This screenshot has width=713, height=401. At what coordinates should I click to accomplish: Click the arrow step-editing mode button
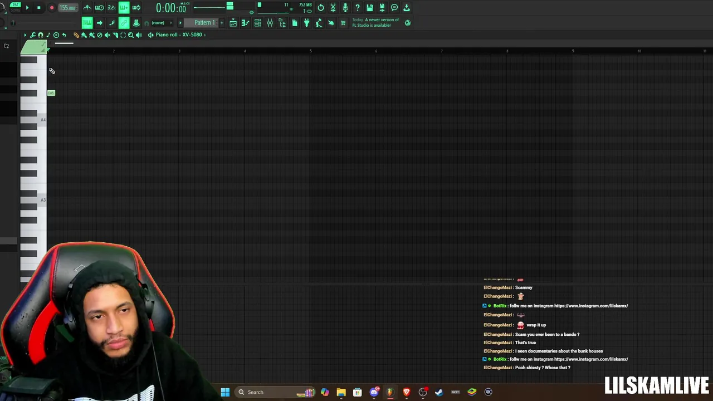(x=99, y=23)
